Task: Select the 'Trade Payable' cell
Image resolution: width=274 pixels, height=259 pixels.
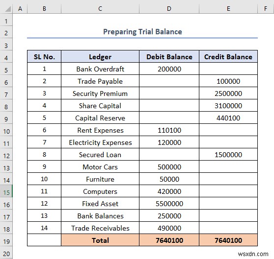Action: (x=100, y=81)
